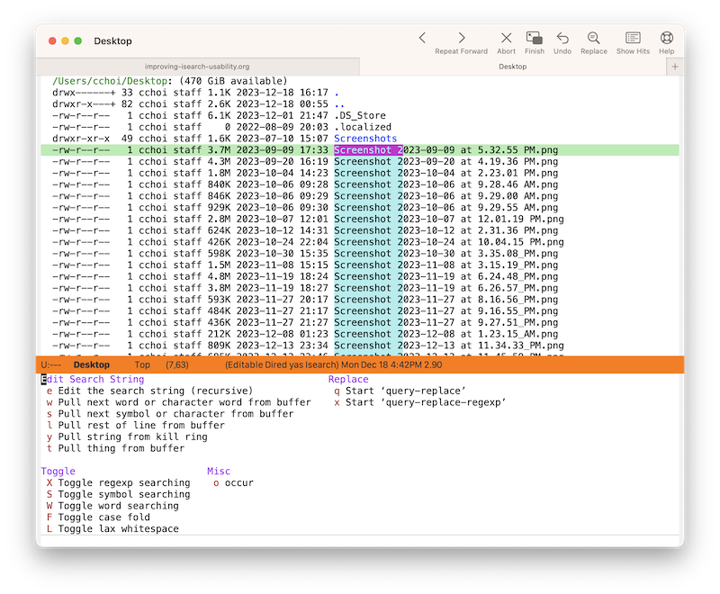Toggle symbol searching option
The width and height of the screenshot is (720, 594).
pyautogui.click(x=118, y=494)
